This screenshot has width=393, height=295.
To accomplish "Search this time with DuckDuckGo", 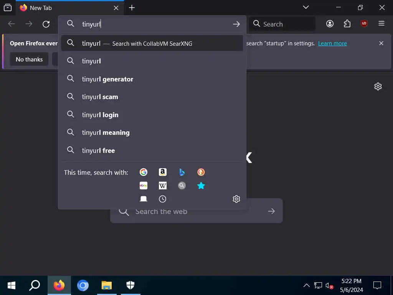I will [201, 172].
